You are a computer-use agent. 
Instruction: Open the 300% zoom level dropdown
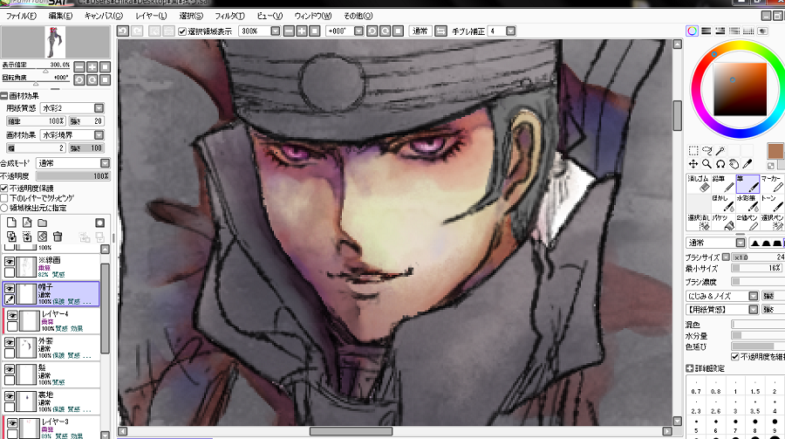coord(276,31)
